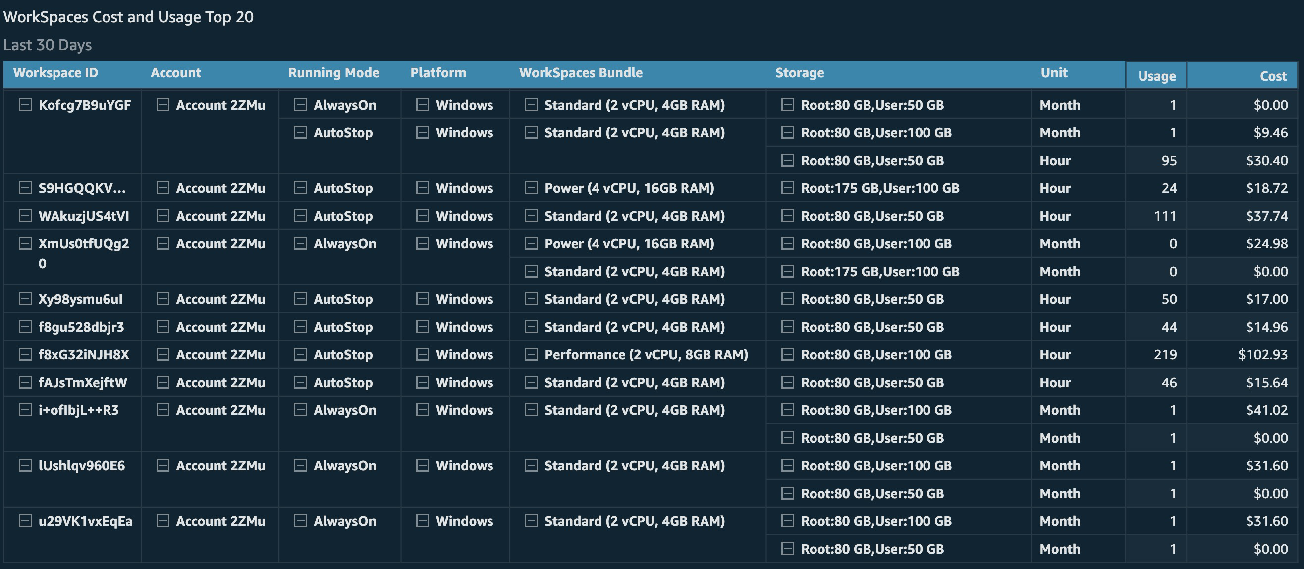Collapse the Kofcg7B9uYGF workspace row group
Viewport: 1304px width, 569px height.
point(25,105)
